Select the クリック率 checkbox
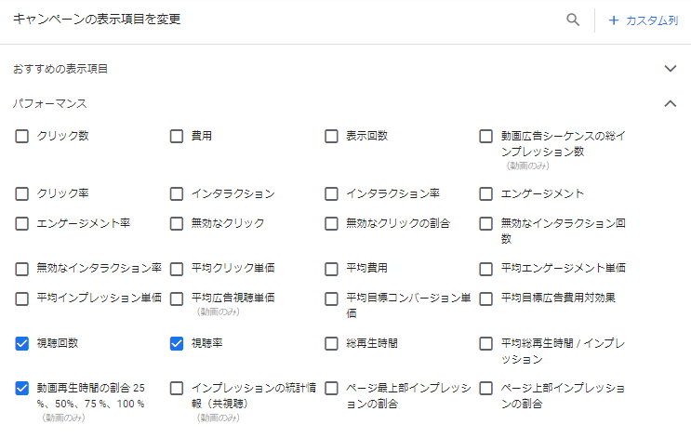Image resolution: width=691 pixels, height=438 pixels. click(x=22, y=193)
